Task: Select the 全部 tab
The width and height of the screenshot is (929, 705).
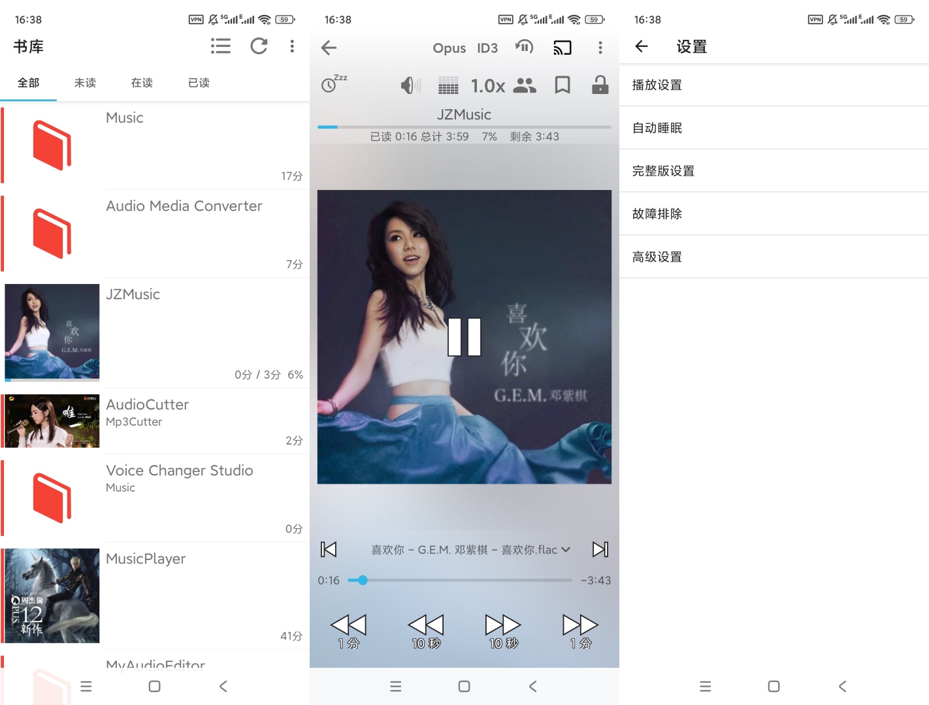Action: (x=28, y=83)
